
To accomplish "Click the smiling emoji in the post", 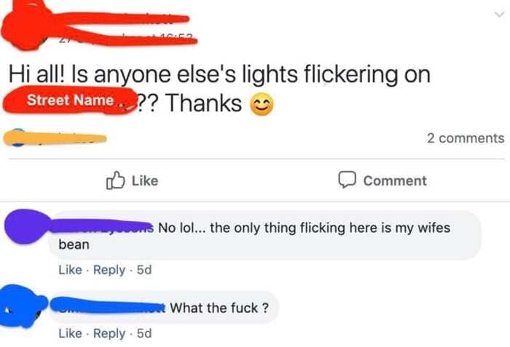I will coord(262,105).
